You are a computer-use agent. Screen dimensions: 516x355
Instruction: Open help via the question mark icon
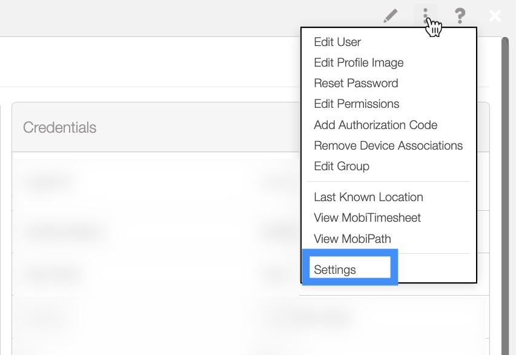click(460, 16)
